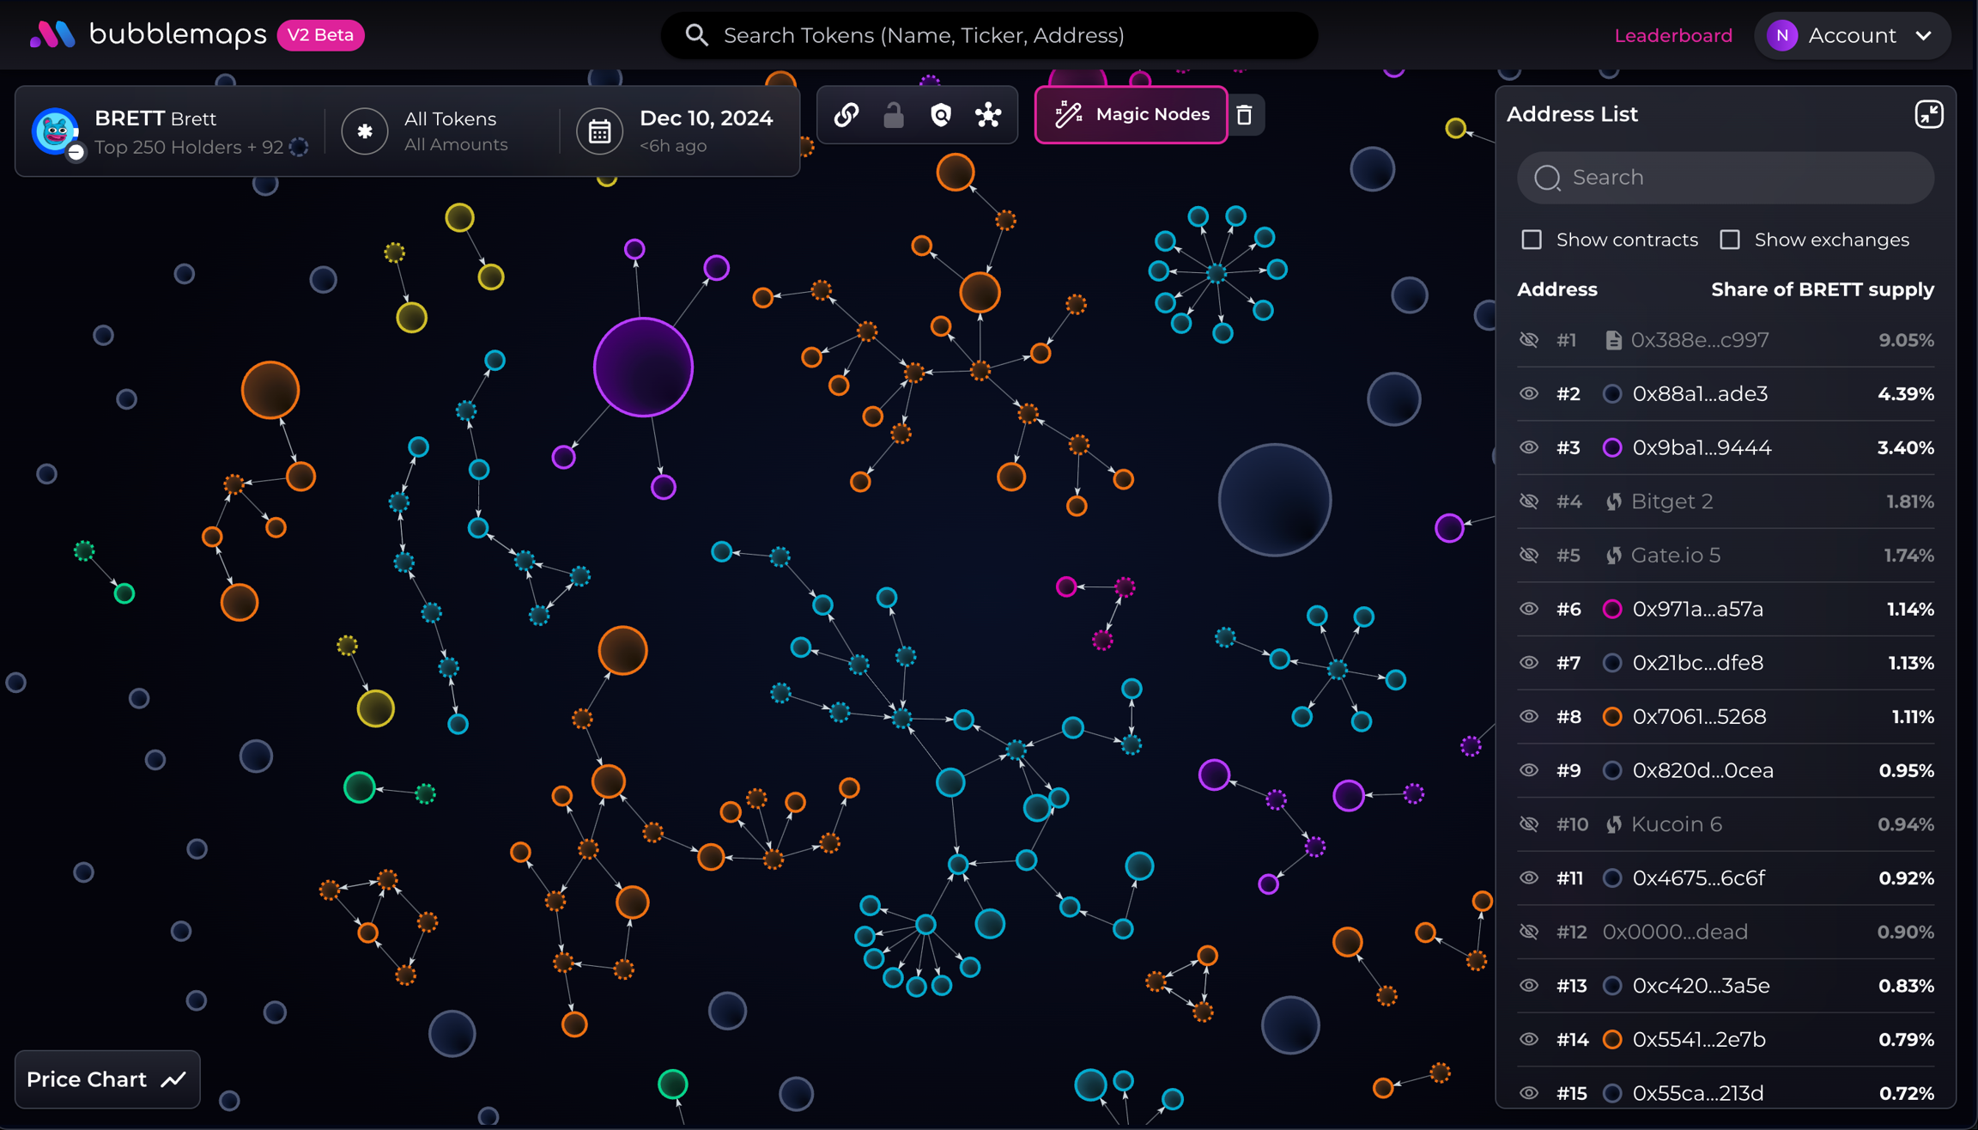Activate the Magic Nodes button

coord(1131,114)
